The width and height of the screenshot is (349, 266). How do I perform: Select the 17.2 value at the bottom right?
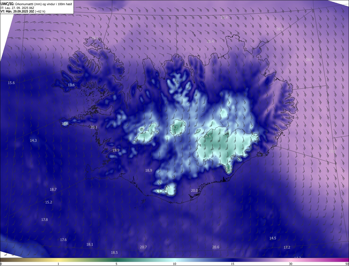[x=287, y=247]
